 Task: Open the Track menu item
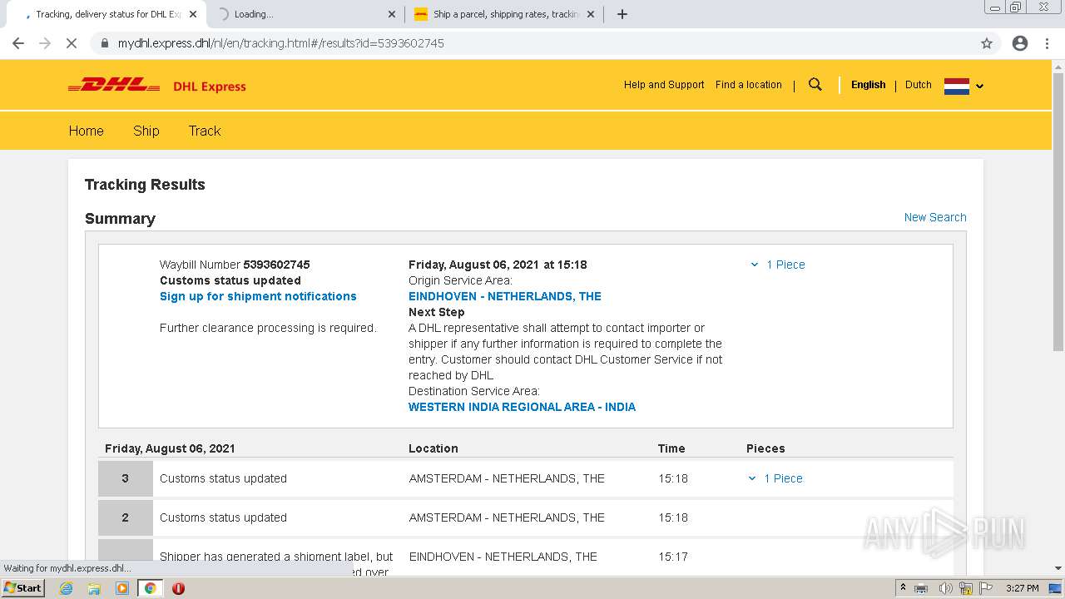(x=205, y=131)
